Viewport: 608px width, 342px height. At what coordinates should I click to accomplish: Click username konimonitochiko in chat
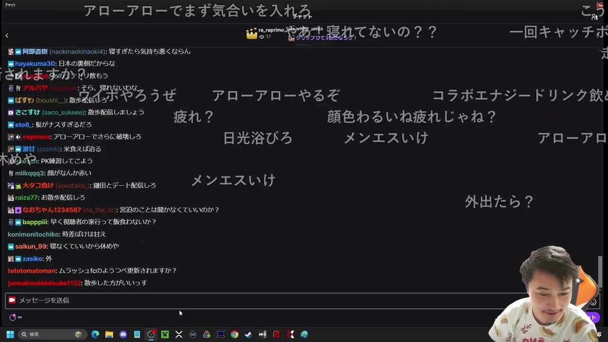tap(34, 234)
